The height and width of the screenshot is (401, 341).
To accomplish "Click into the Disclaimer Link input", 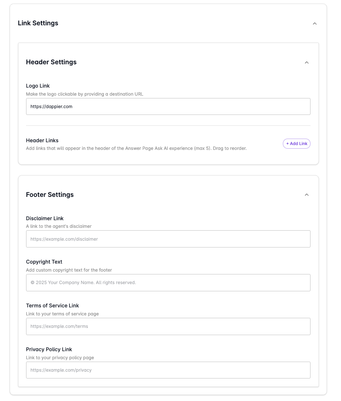I will (x=168, y=239).
